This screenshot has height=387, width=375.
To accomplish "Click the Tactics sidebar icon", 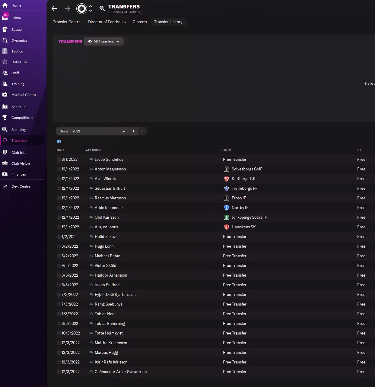I will [x=5, y=51].
